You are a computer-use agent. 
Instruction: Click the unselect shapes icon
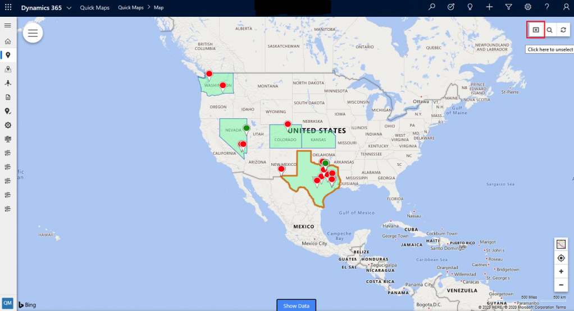tap(536, 30)
